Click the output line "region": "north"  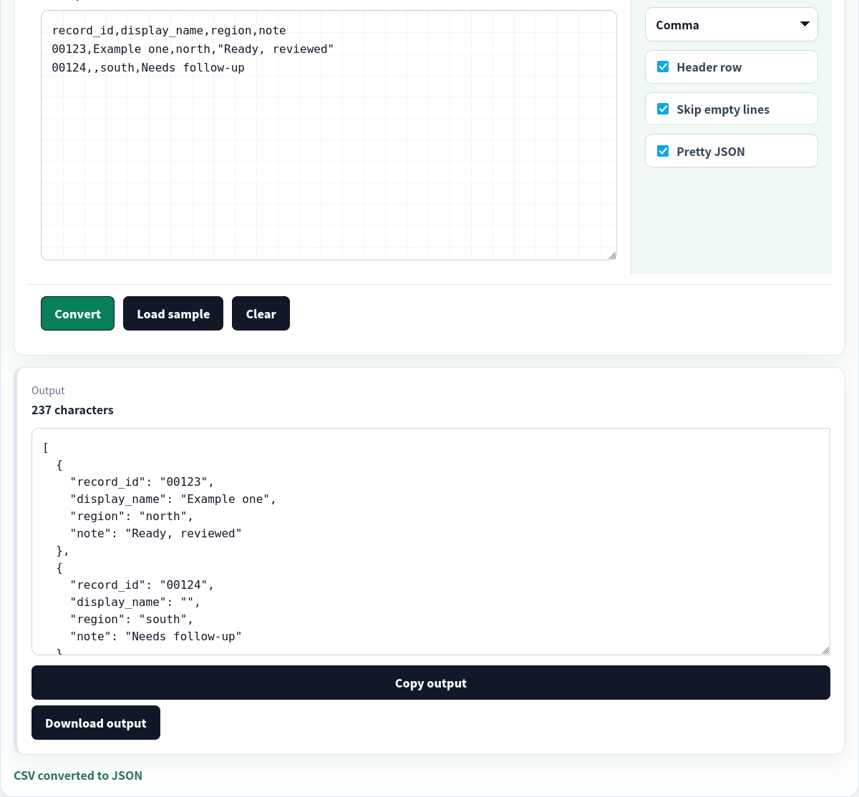[x=132, y=517]
